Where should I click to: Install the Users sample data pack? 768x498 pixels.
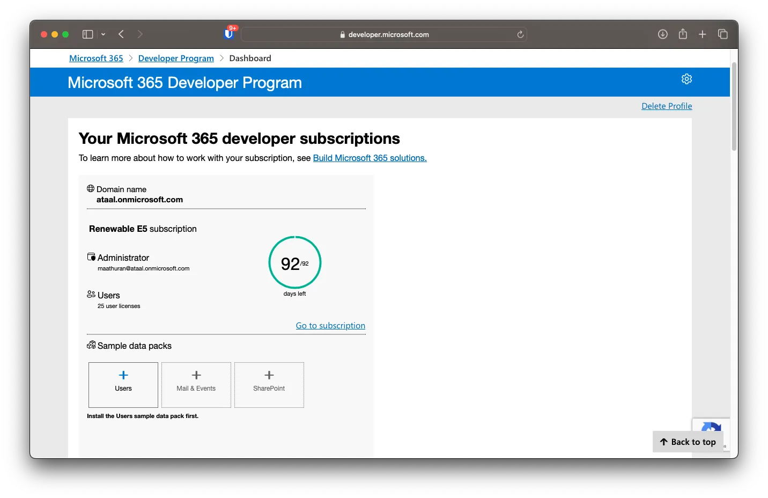123,385
